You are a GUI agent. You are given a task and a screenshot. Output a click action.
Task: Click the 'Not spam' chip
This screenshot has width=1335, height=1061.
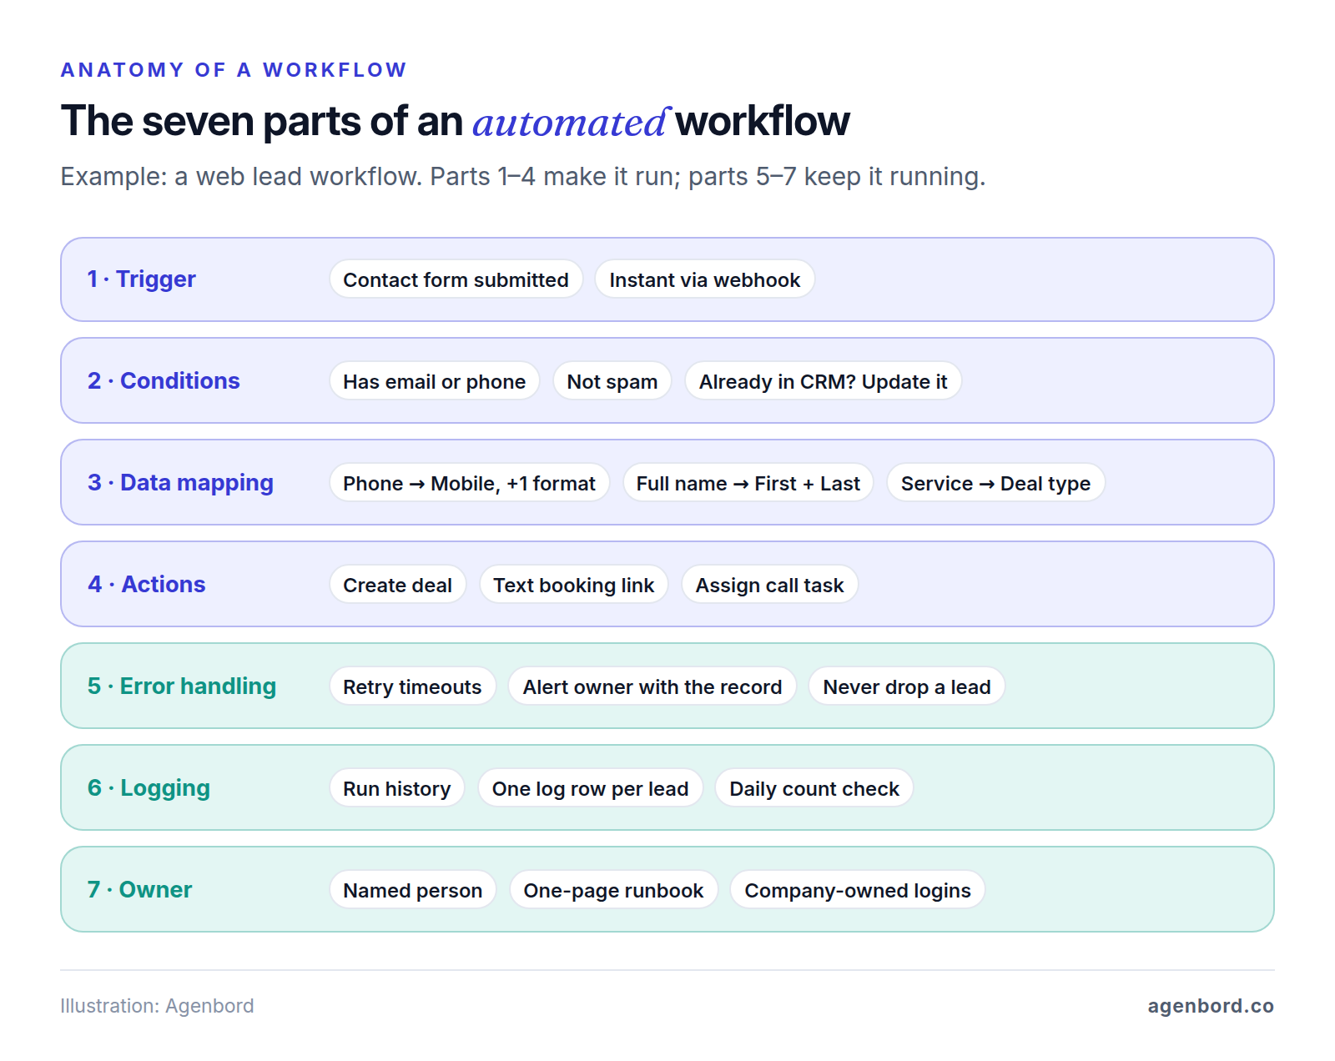(612, 381)
